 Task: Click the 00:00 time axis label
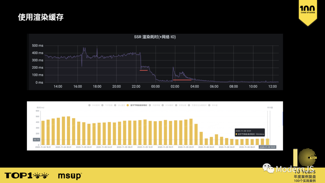[x=156, y=86]
